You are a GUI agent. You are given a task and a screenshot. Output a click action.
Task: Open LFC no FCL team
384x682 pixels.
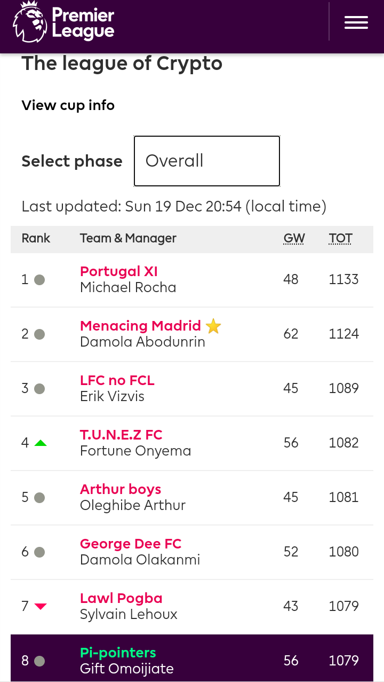pyautogui.click(x=117, y=380)
